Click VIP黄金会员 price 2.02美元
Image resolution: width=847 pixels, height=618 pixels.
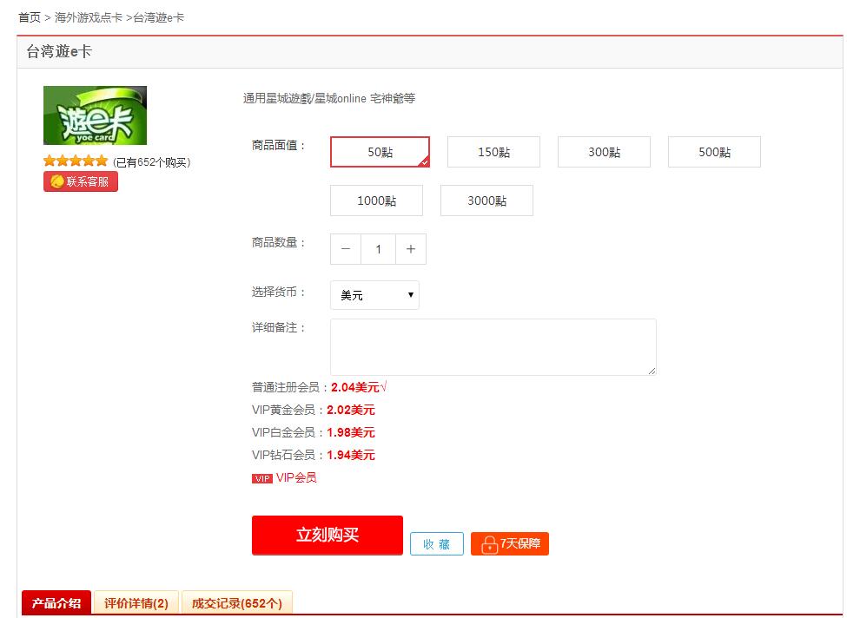351,410
